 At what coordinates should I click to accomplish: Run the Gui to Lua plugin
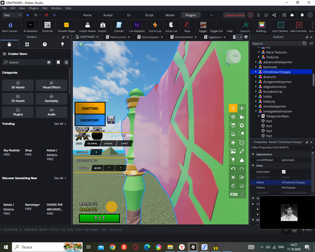(155, 27)
